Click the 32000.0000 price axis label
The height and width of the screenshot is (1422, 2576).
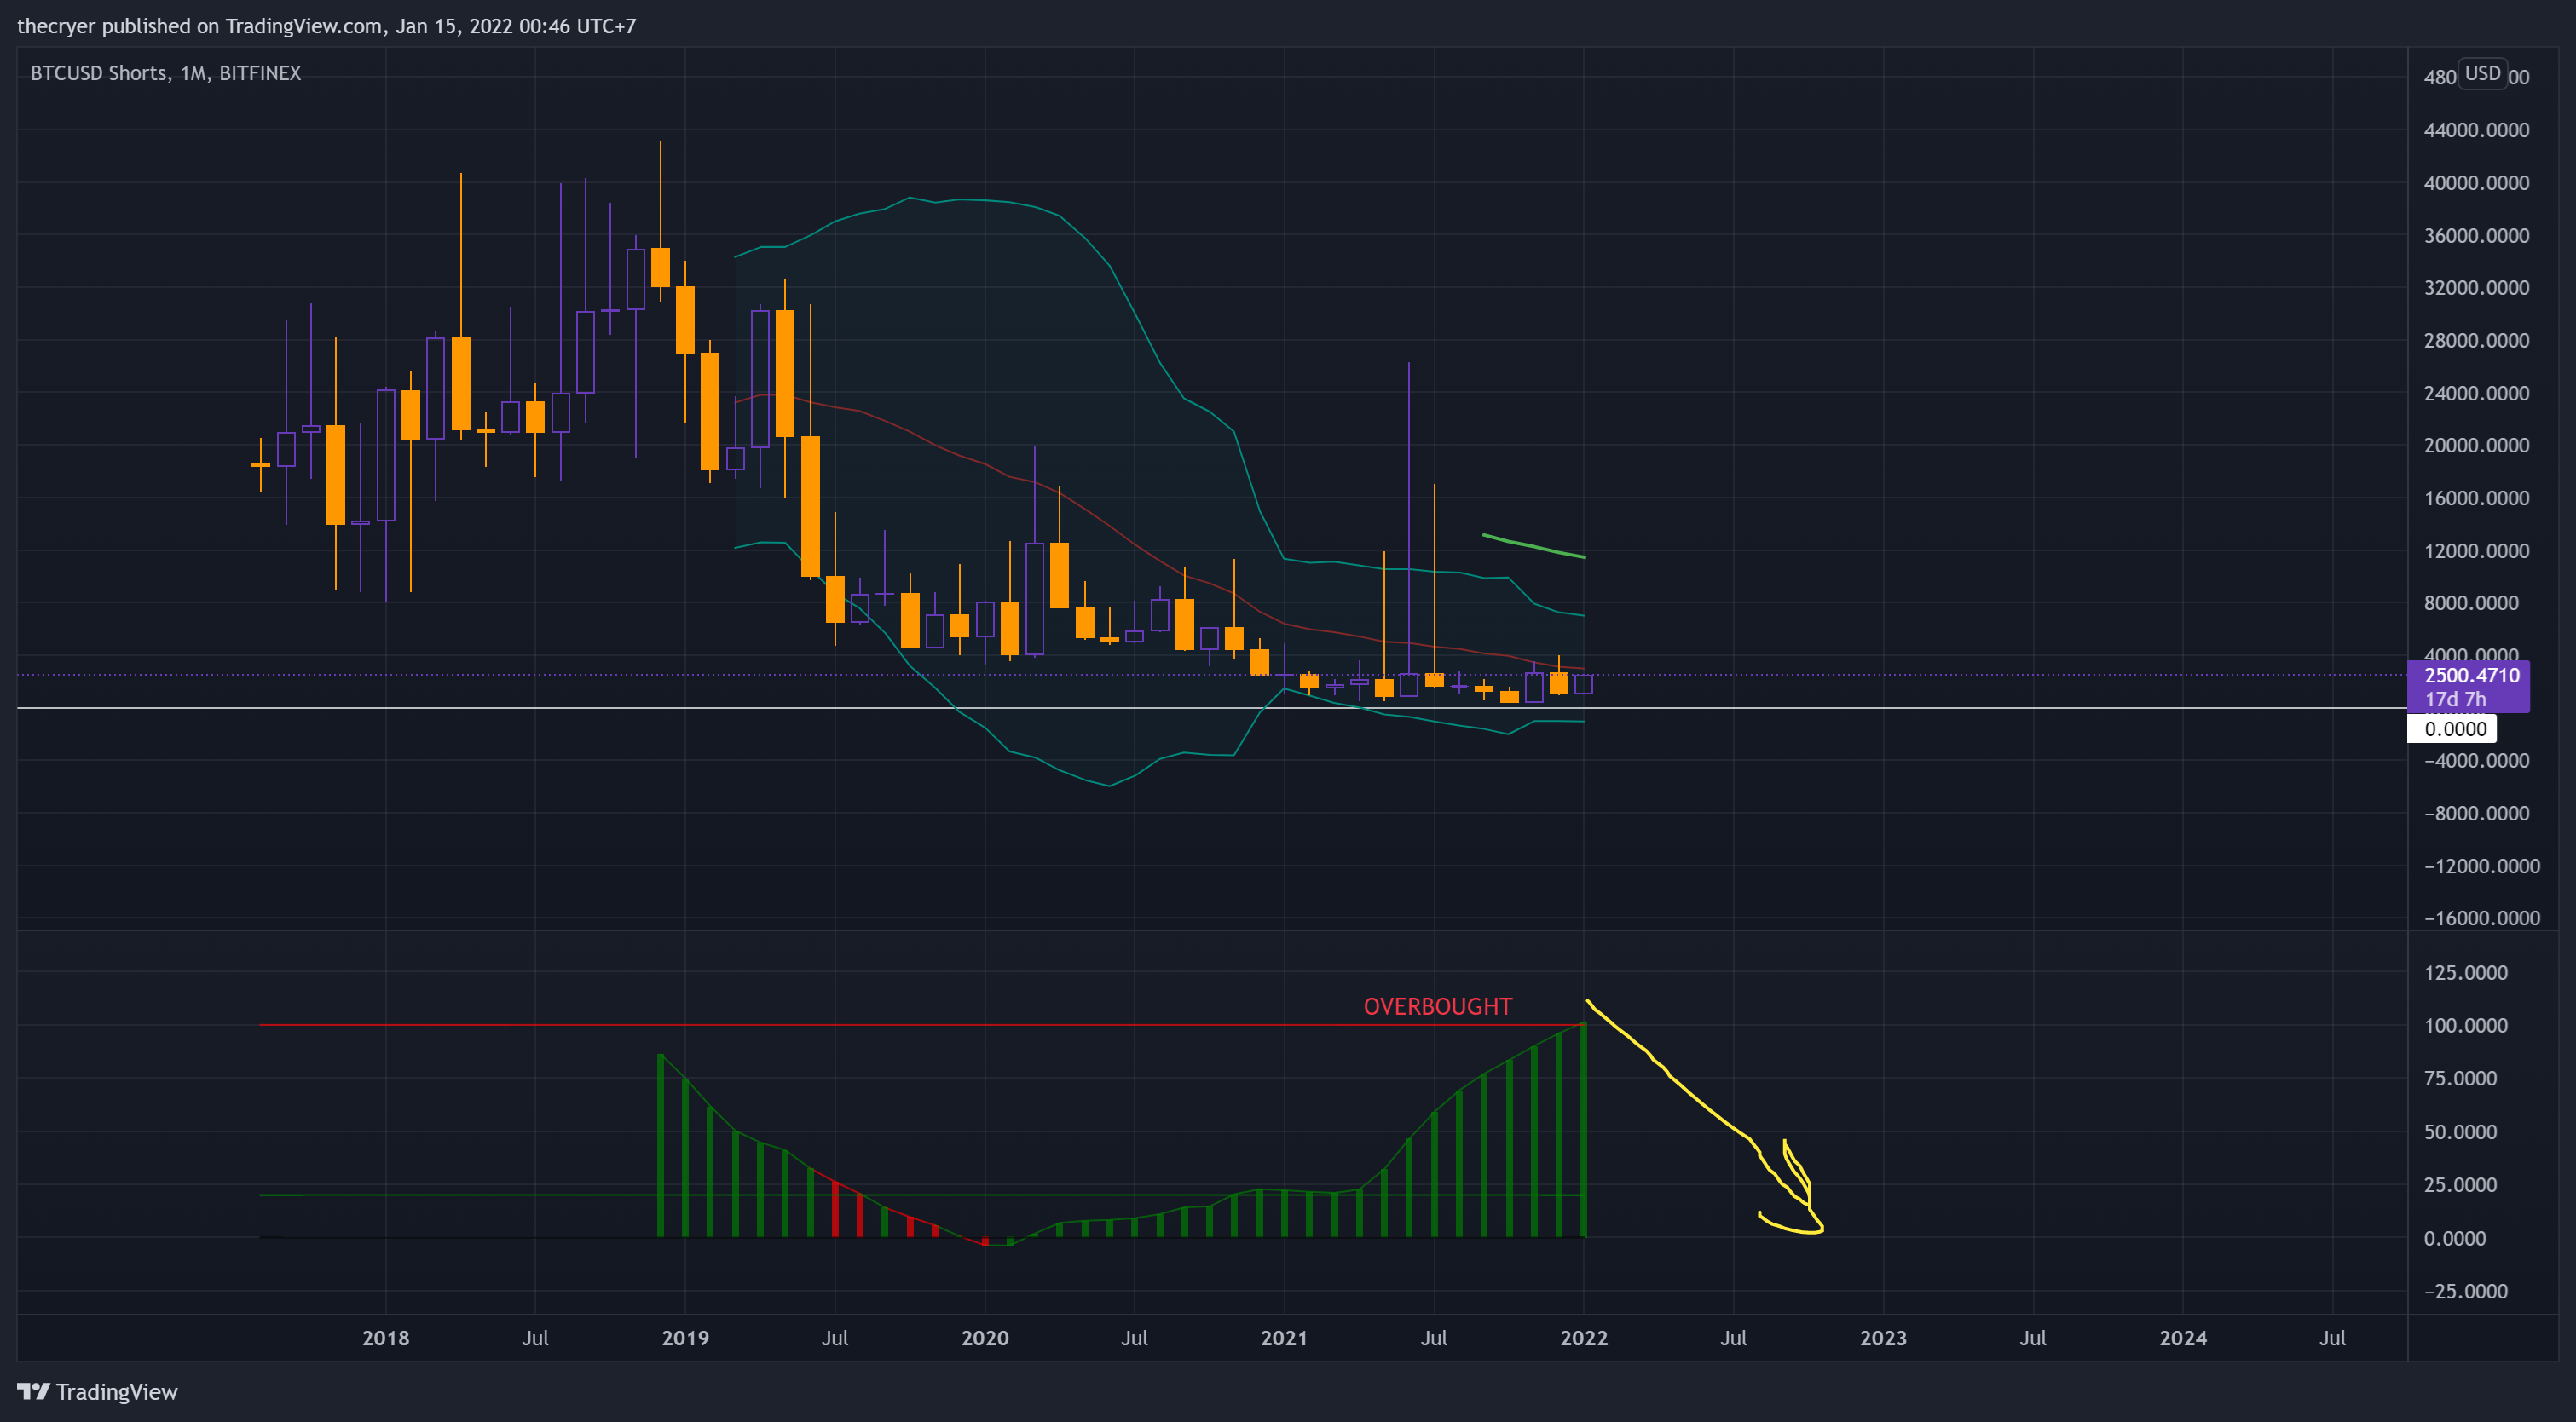click(2476, 288)
